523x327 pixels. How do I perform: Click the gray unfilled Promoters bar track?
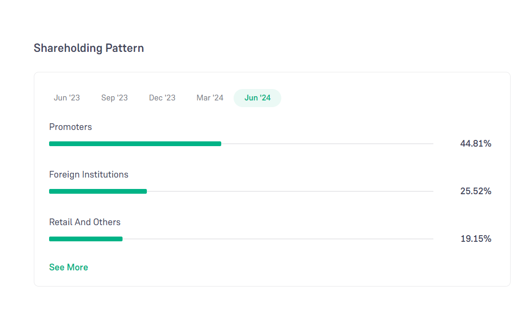point(327,144)
